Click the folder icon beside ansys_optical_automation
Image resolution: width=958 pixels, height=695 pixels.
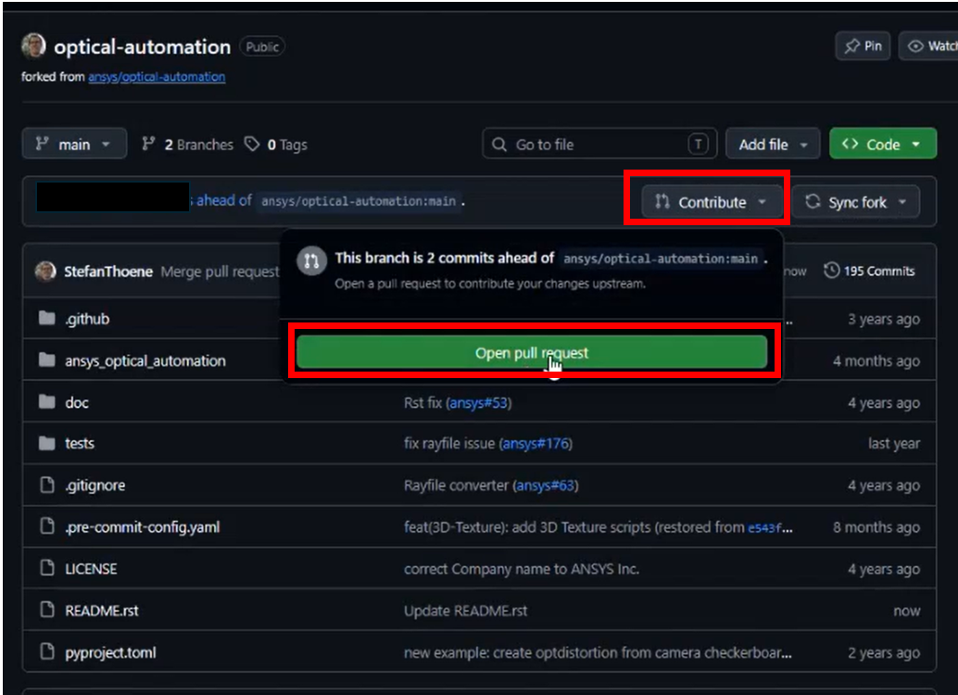(x=47, y=360)
